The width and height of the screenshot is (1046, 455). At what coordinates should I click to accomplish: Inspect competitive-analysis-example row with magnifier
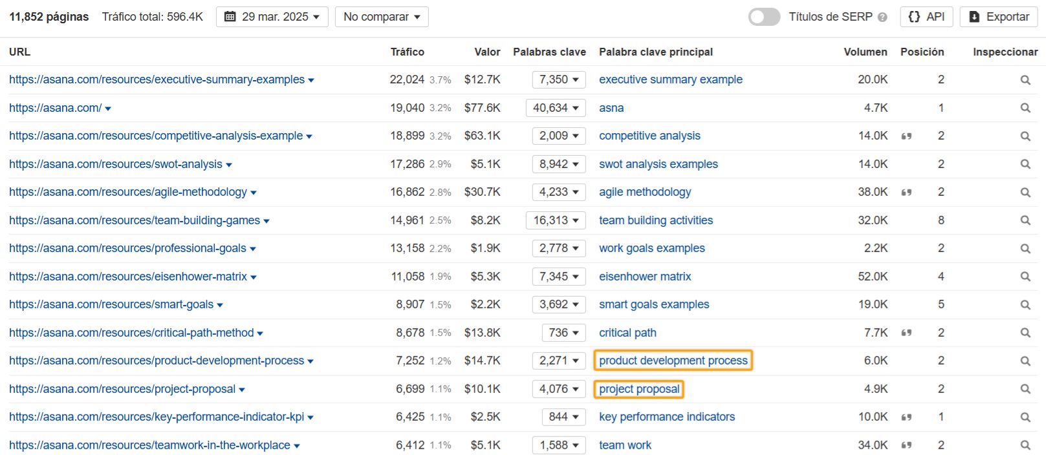1025,136
